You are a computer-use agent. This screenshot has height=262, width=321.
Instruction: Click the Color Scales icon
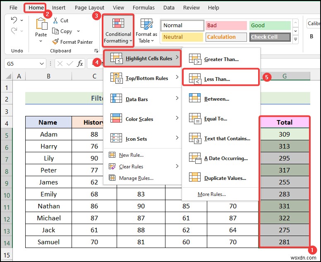point(116,118)
